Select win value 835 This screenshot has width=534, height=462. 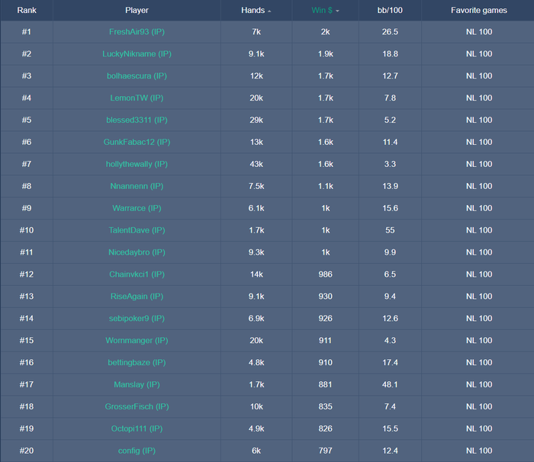click(325, 406)
